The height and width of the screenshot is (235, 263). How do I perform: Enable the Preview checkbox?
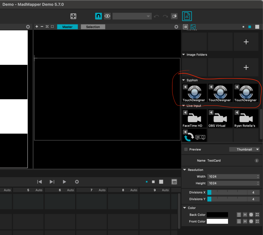click(186, 150)
